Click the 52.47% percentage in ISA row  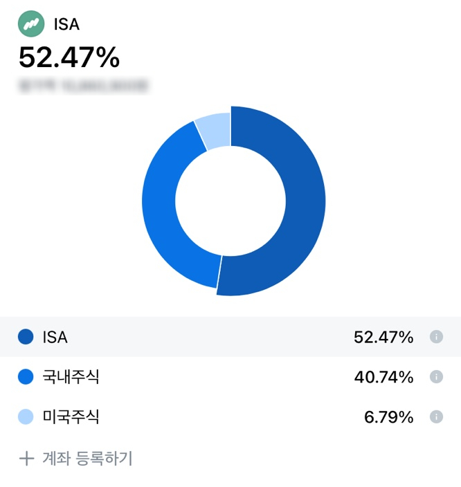click(x=383, y=337)
